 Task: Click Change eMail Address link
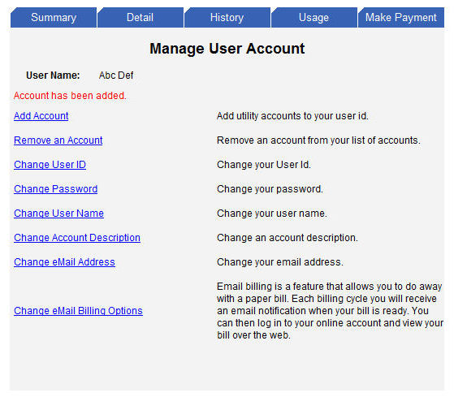(x=64, y=261)
